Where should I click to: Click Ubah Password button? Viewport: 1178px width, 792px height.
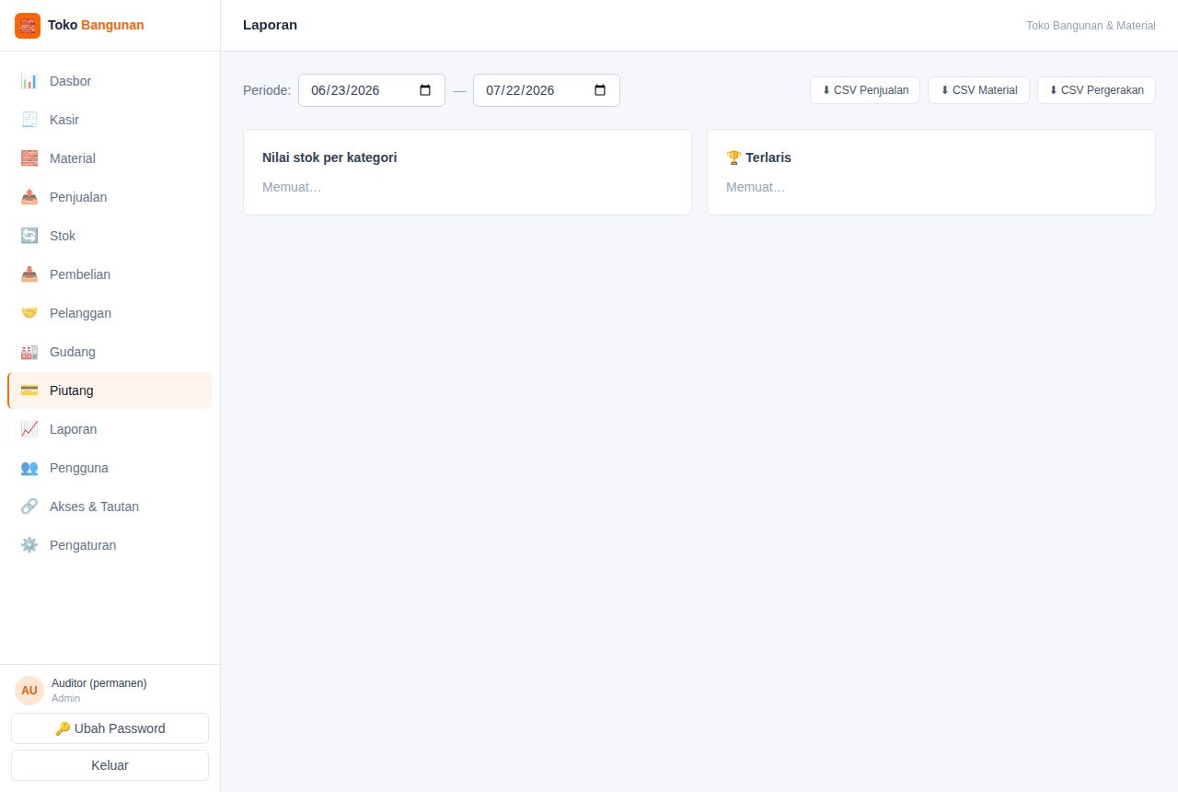[x=110, y=728]
